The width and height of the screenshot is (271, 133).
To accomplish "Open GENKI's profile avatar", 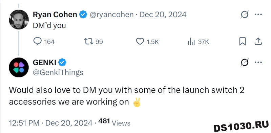I will pyautogui.click(x=19, y=67).
